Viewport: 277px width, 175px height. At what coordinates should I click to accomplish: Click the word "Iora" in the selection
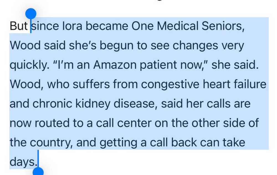72,26
